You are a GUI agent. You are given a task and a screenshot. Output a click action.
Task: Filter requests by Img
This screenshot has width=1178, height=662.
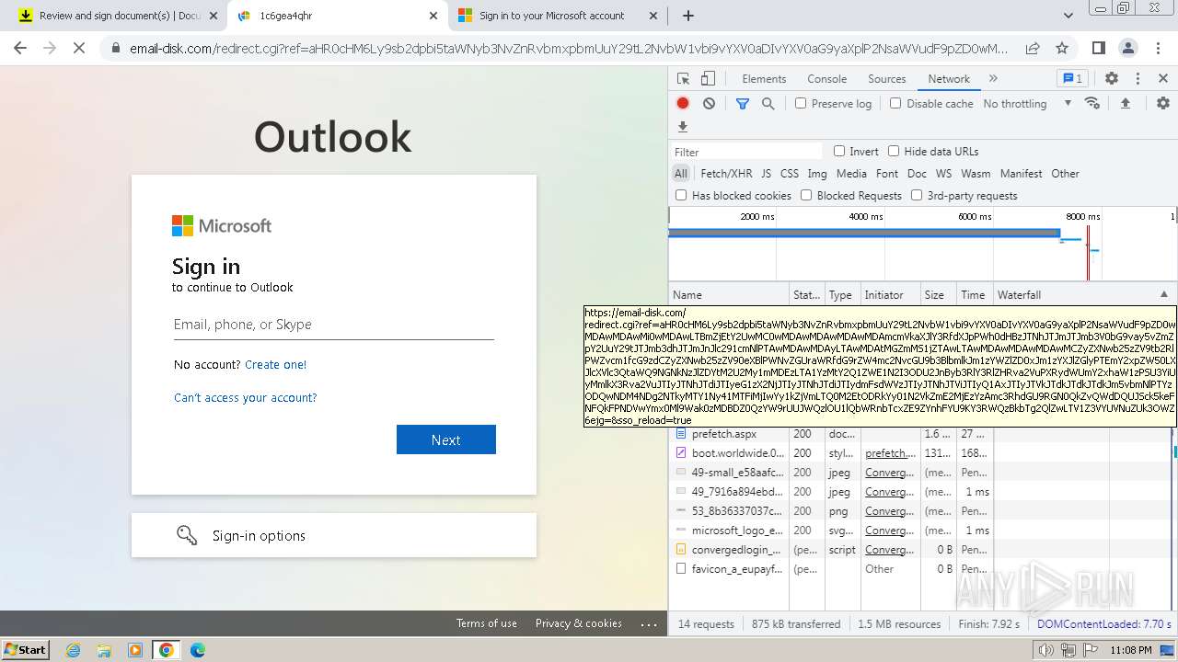pos(816,173)
